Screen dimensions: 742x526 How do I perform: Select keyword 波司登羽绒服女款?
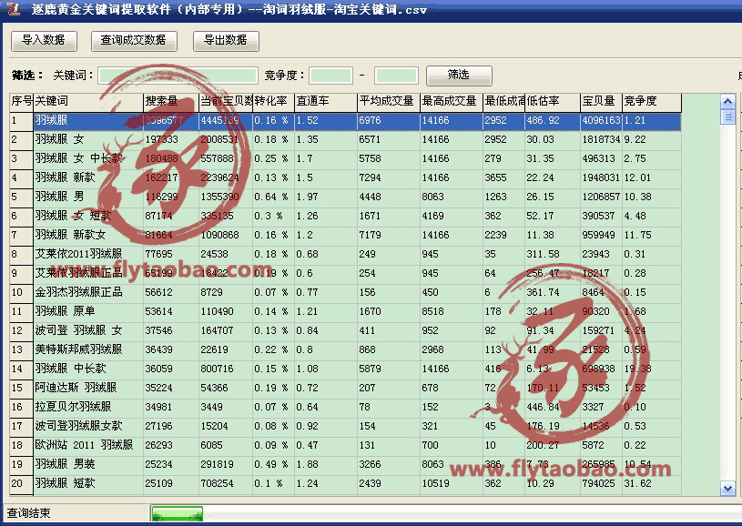tap(78, 426)
